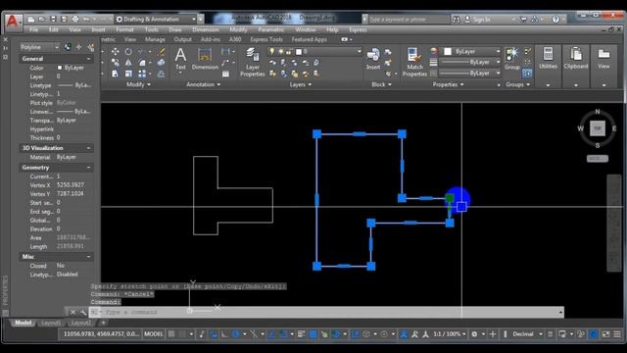Open the View panel button
627x353 pixels.
point(603,59)
